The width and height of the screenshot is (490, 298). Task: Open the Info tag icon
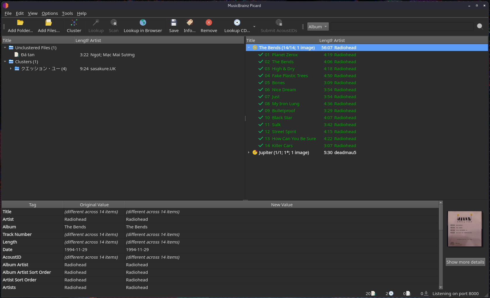point(190,23)
